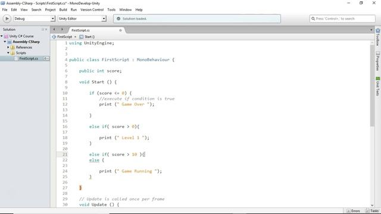Select the Scripts folder label
Viewport: 381px width, 214px height.
(x=21, y=53)
